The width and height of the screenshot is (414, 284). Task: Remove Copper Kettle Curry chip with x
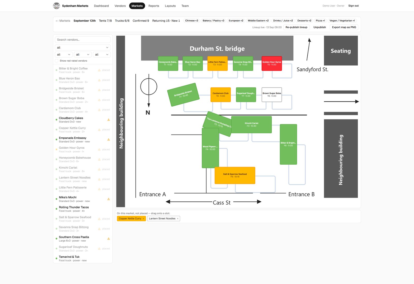point(143,219)
